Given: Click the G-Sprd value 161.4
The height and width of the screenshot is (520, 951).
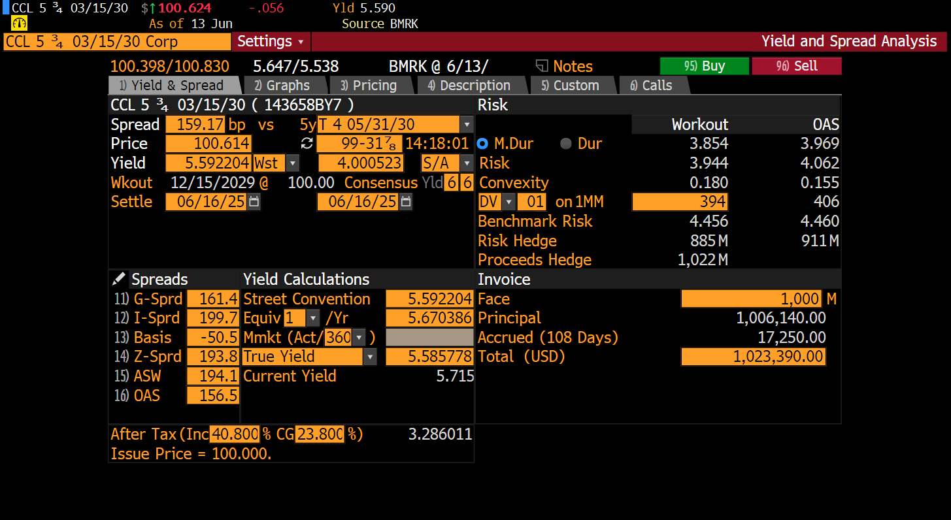Looking at the screenshot, I should (213, 299).
